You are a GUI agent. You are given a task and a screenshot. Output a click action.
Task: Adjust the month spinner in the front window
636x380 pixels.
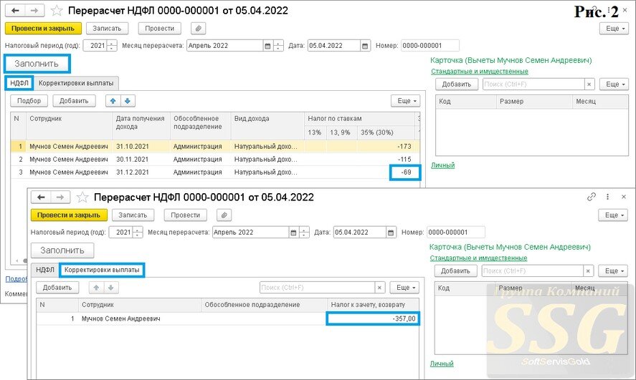pos(304,233)
